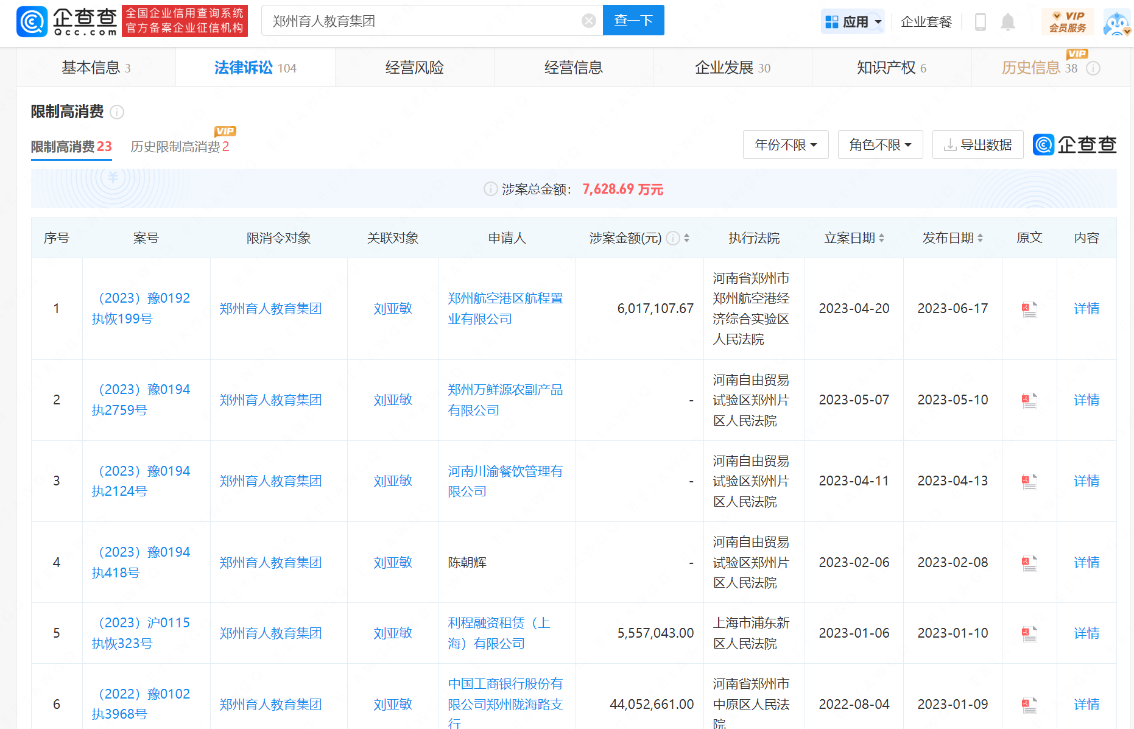Click the sort arrows on 涉案金额 column

(x=687, y=238)
